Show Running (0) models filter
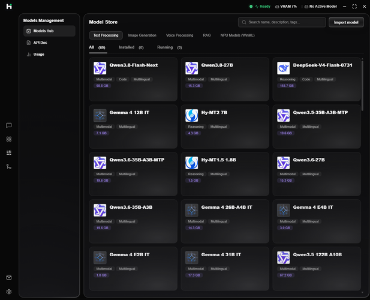This screenshot has height=300, width=370. click(170, 47)
